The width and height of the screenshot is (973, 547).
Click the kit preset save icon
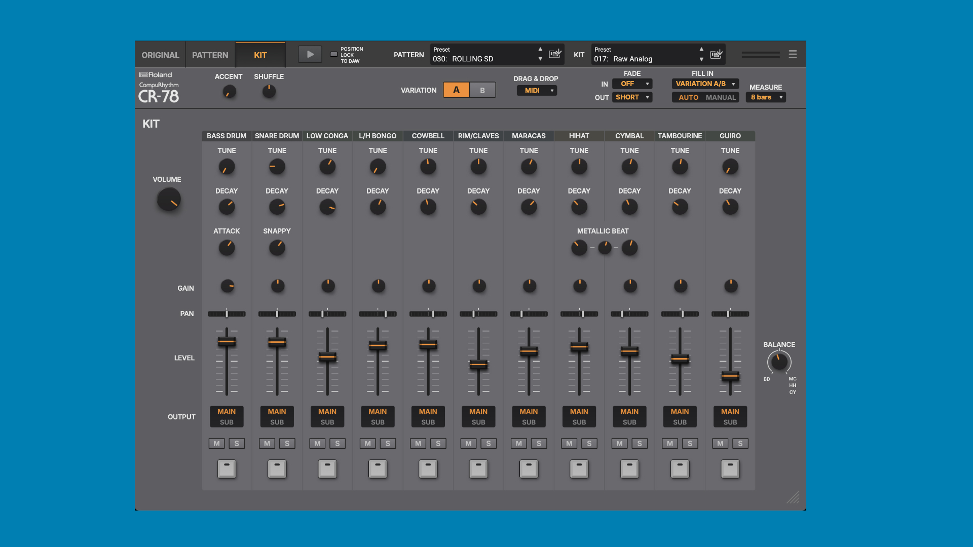tap(716, 54)
